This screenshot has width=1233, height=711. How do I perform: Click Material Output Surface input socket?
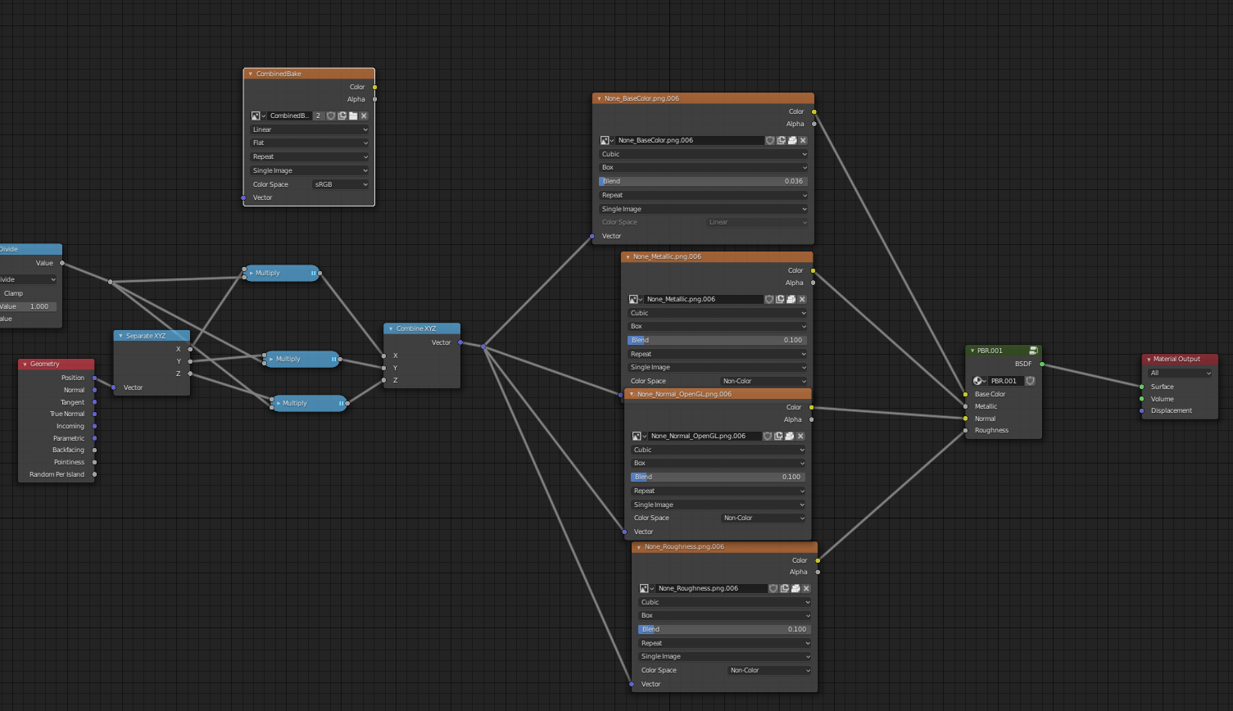[x=1142, y=387]
